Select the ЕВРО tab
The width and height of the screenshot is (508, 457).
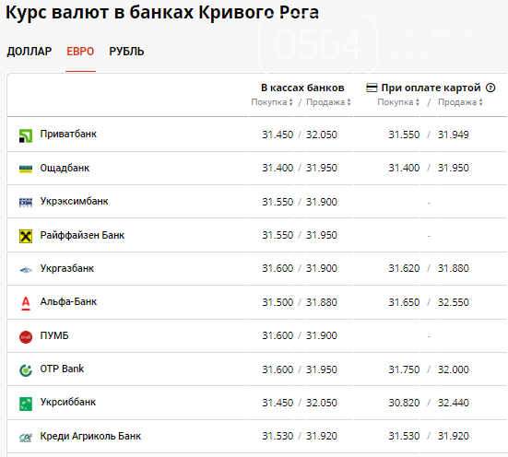click(80, 52)
